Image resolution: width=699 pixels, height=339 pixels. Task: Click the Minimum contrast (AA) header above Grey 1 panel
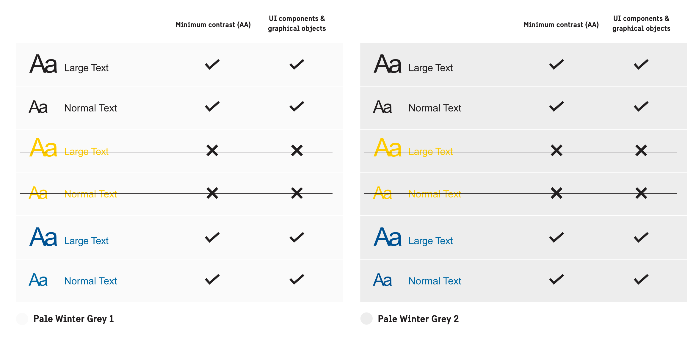click(x=213, y=25)
